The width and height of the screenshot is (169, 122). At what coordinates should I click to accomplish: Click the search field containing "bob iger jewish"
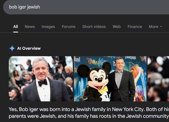86,7
